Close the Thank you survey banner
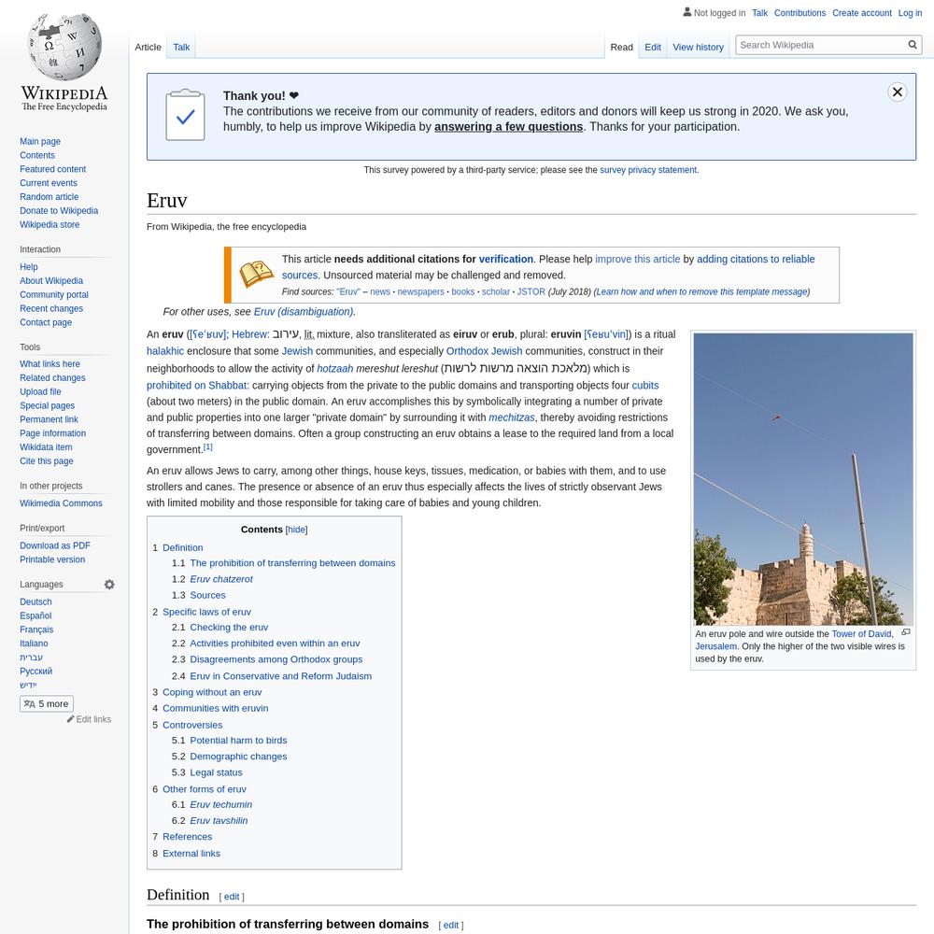Screen dimensions: 934x934 pos(897,92)
